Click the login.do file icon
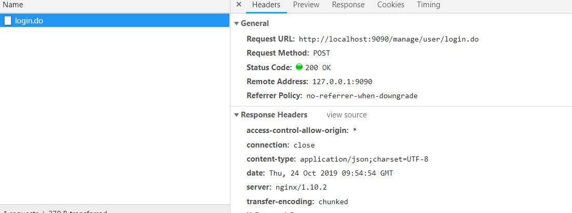 [8, 21]
